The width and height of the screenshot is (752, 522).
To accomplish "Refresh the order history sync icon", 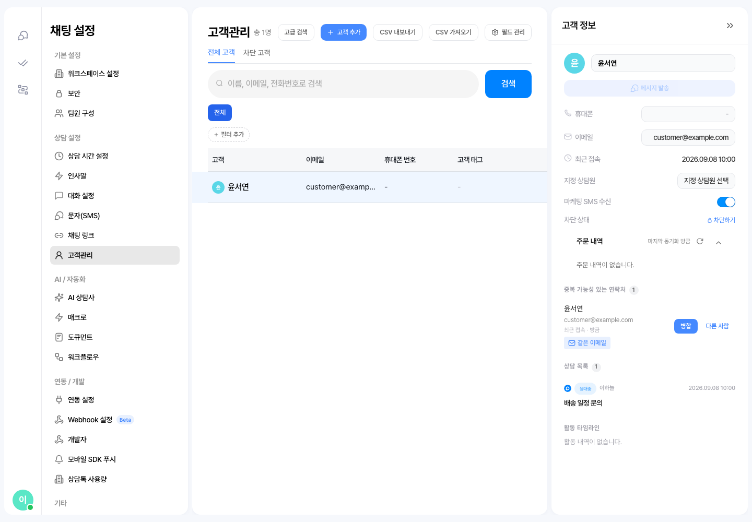I will point(700,241).
